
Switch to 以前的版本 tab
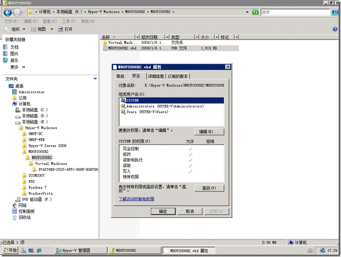pos(178,76)
